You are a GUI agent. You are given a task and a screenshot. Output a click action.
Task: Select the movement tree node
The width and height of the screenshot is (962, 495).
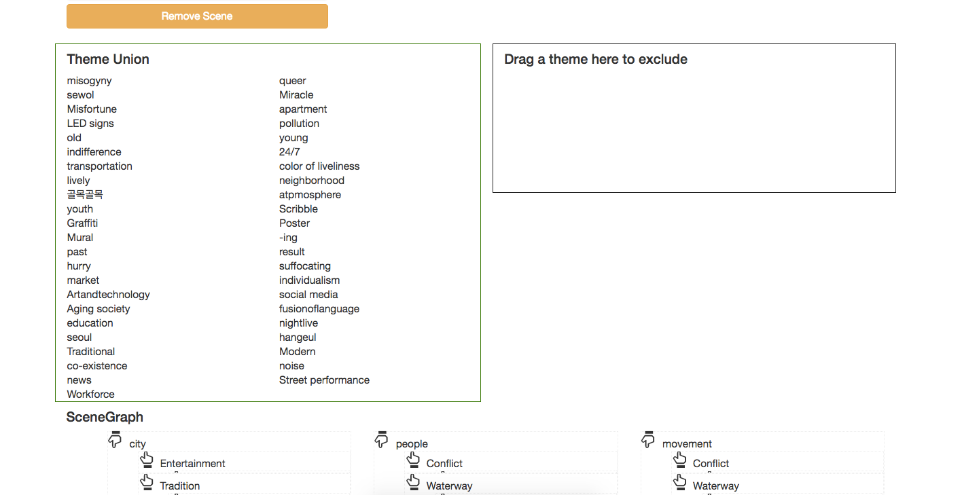(687, 444)
